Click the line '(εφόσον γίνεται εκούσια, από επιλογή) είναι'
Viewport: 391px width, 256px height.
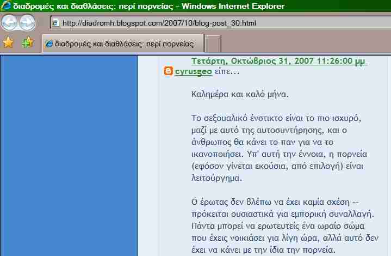[277, 166]
